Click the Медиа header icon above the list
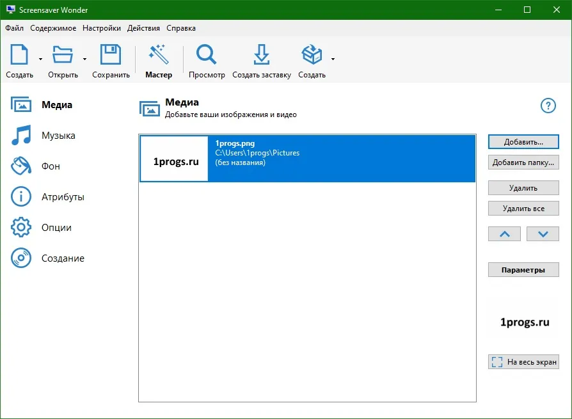This screenshot has width=572, height=419. 150,109
